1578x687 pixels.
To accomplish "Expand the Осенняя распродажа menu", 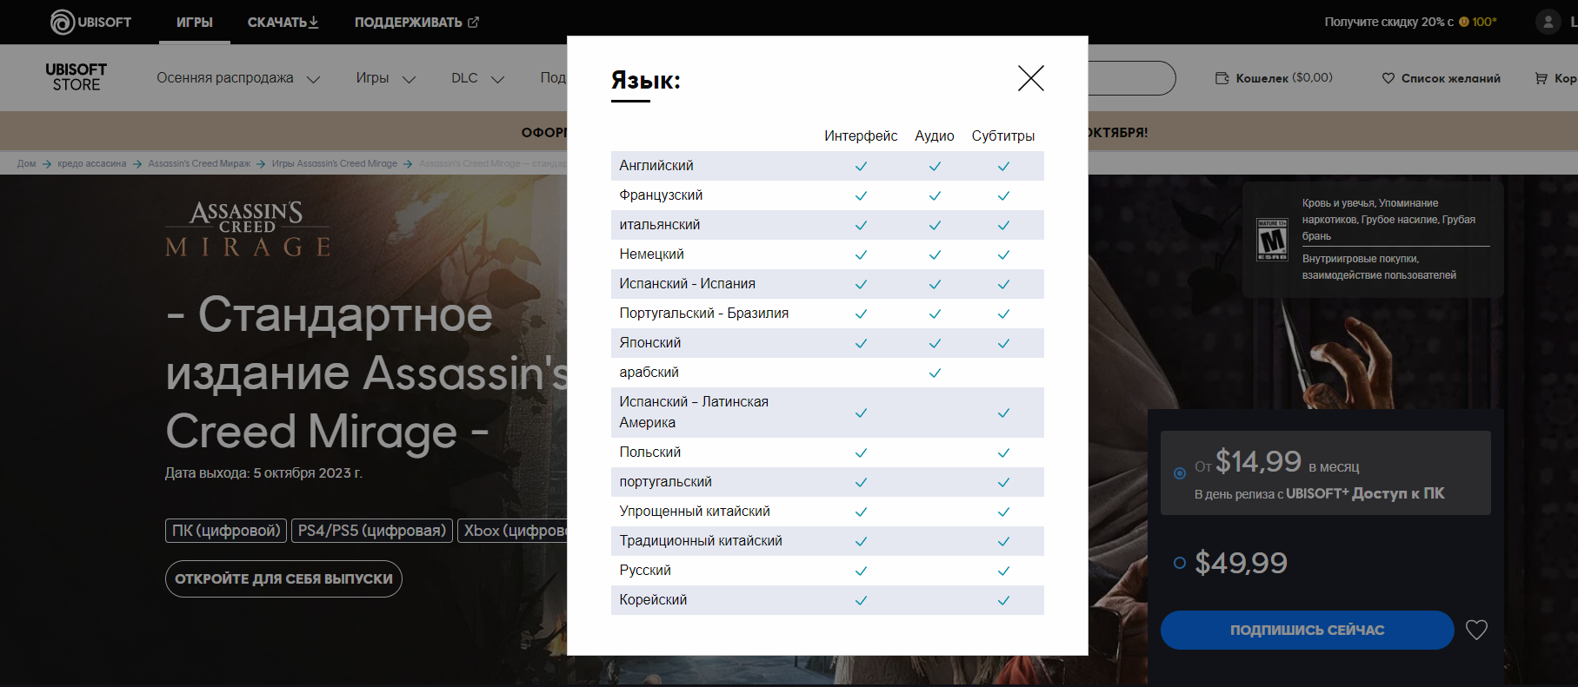I will (238, 78).
